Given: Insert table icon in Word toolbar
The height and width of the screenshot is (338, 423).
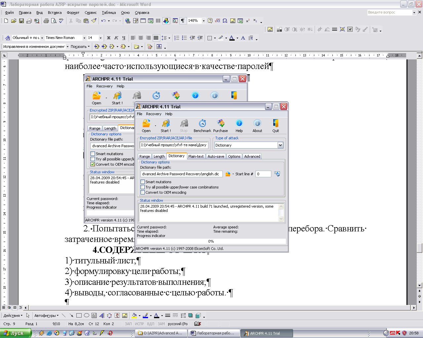Looking at the screenshot, I should (x=143, y=21).
